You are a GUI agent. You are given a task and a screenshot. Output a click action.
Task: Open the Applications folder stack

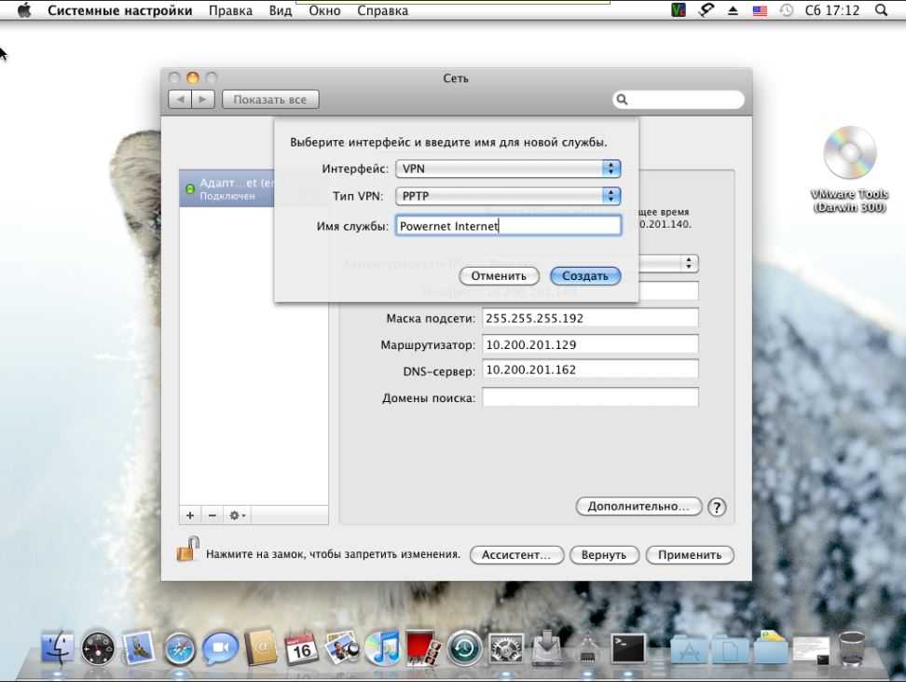click(688, 650)
